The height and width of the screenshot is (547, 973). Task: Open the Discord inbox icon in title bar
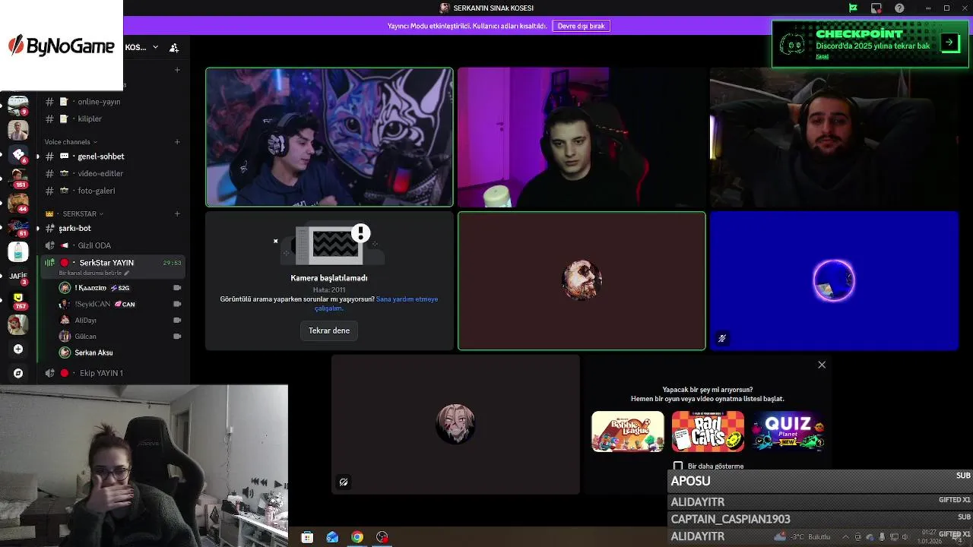tap(876, 8)
